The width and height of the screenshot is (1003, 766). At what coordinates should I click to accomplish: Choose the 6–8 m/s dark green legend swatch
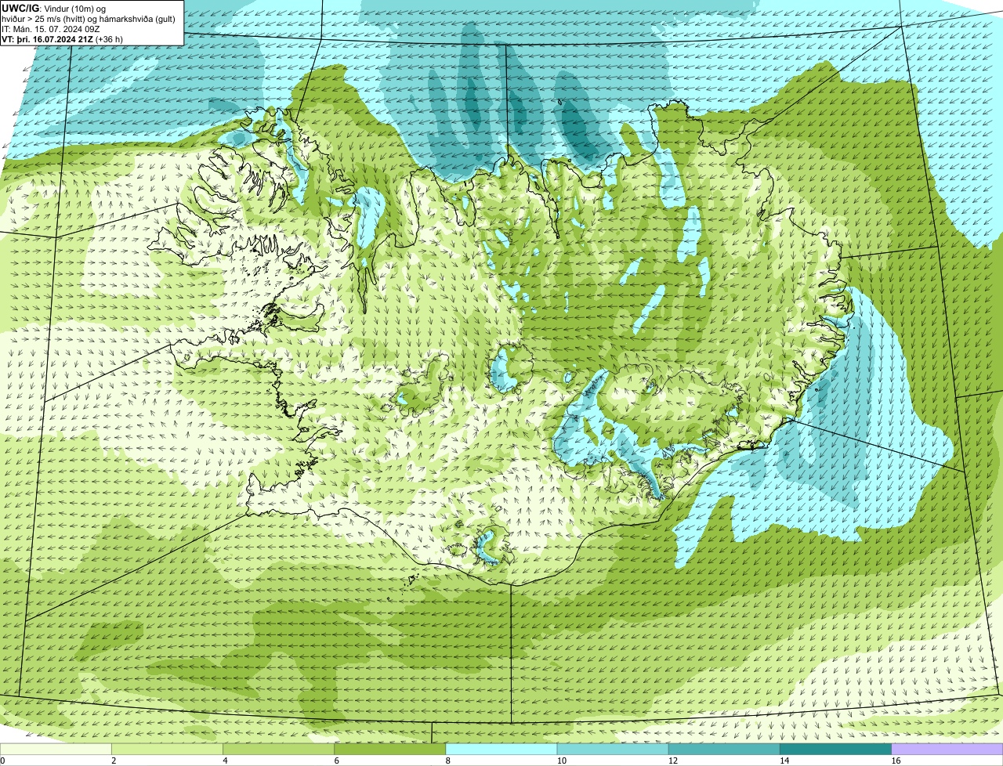390,749
